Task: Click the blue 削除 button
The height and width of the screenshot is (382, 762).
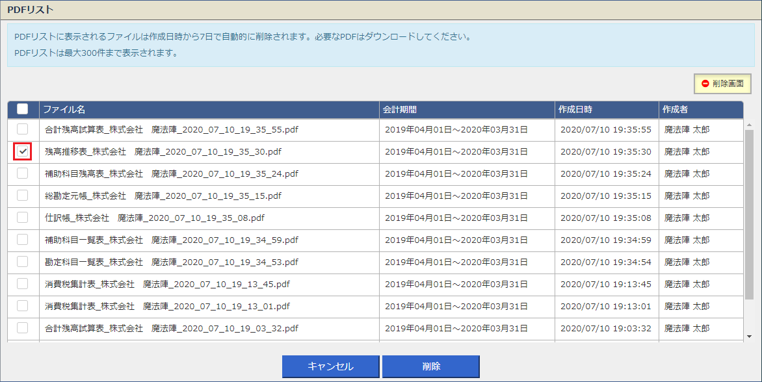Action: tap(431, 366)
